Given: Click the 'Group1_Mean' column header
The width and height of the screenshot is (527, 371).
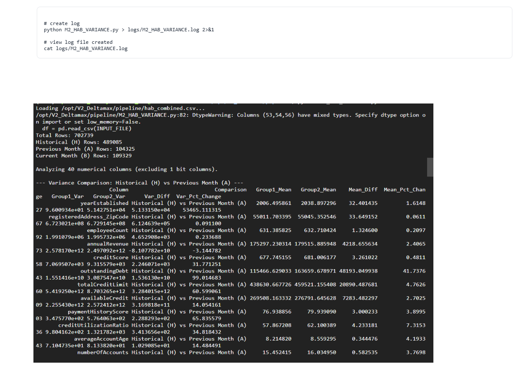Looking at the screenshot, I should 273,189.
